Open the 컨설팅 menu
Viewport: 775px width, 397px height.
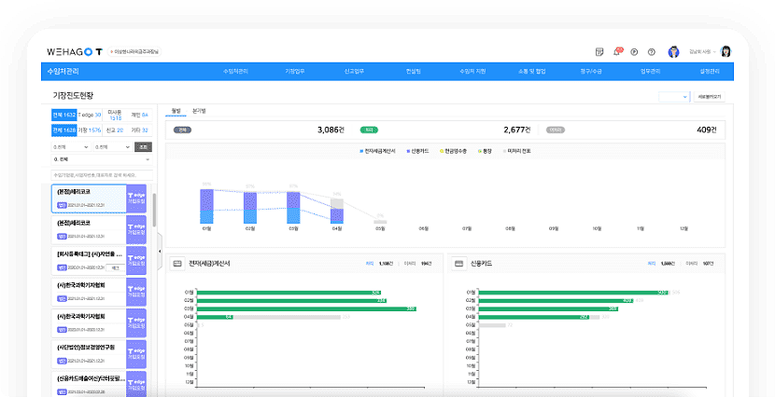pyautogui.click(x=414, y=72)
